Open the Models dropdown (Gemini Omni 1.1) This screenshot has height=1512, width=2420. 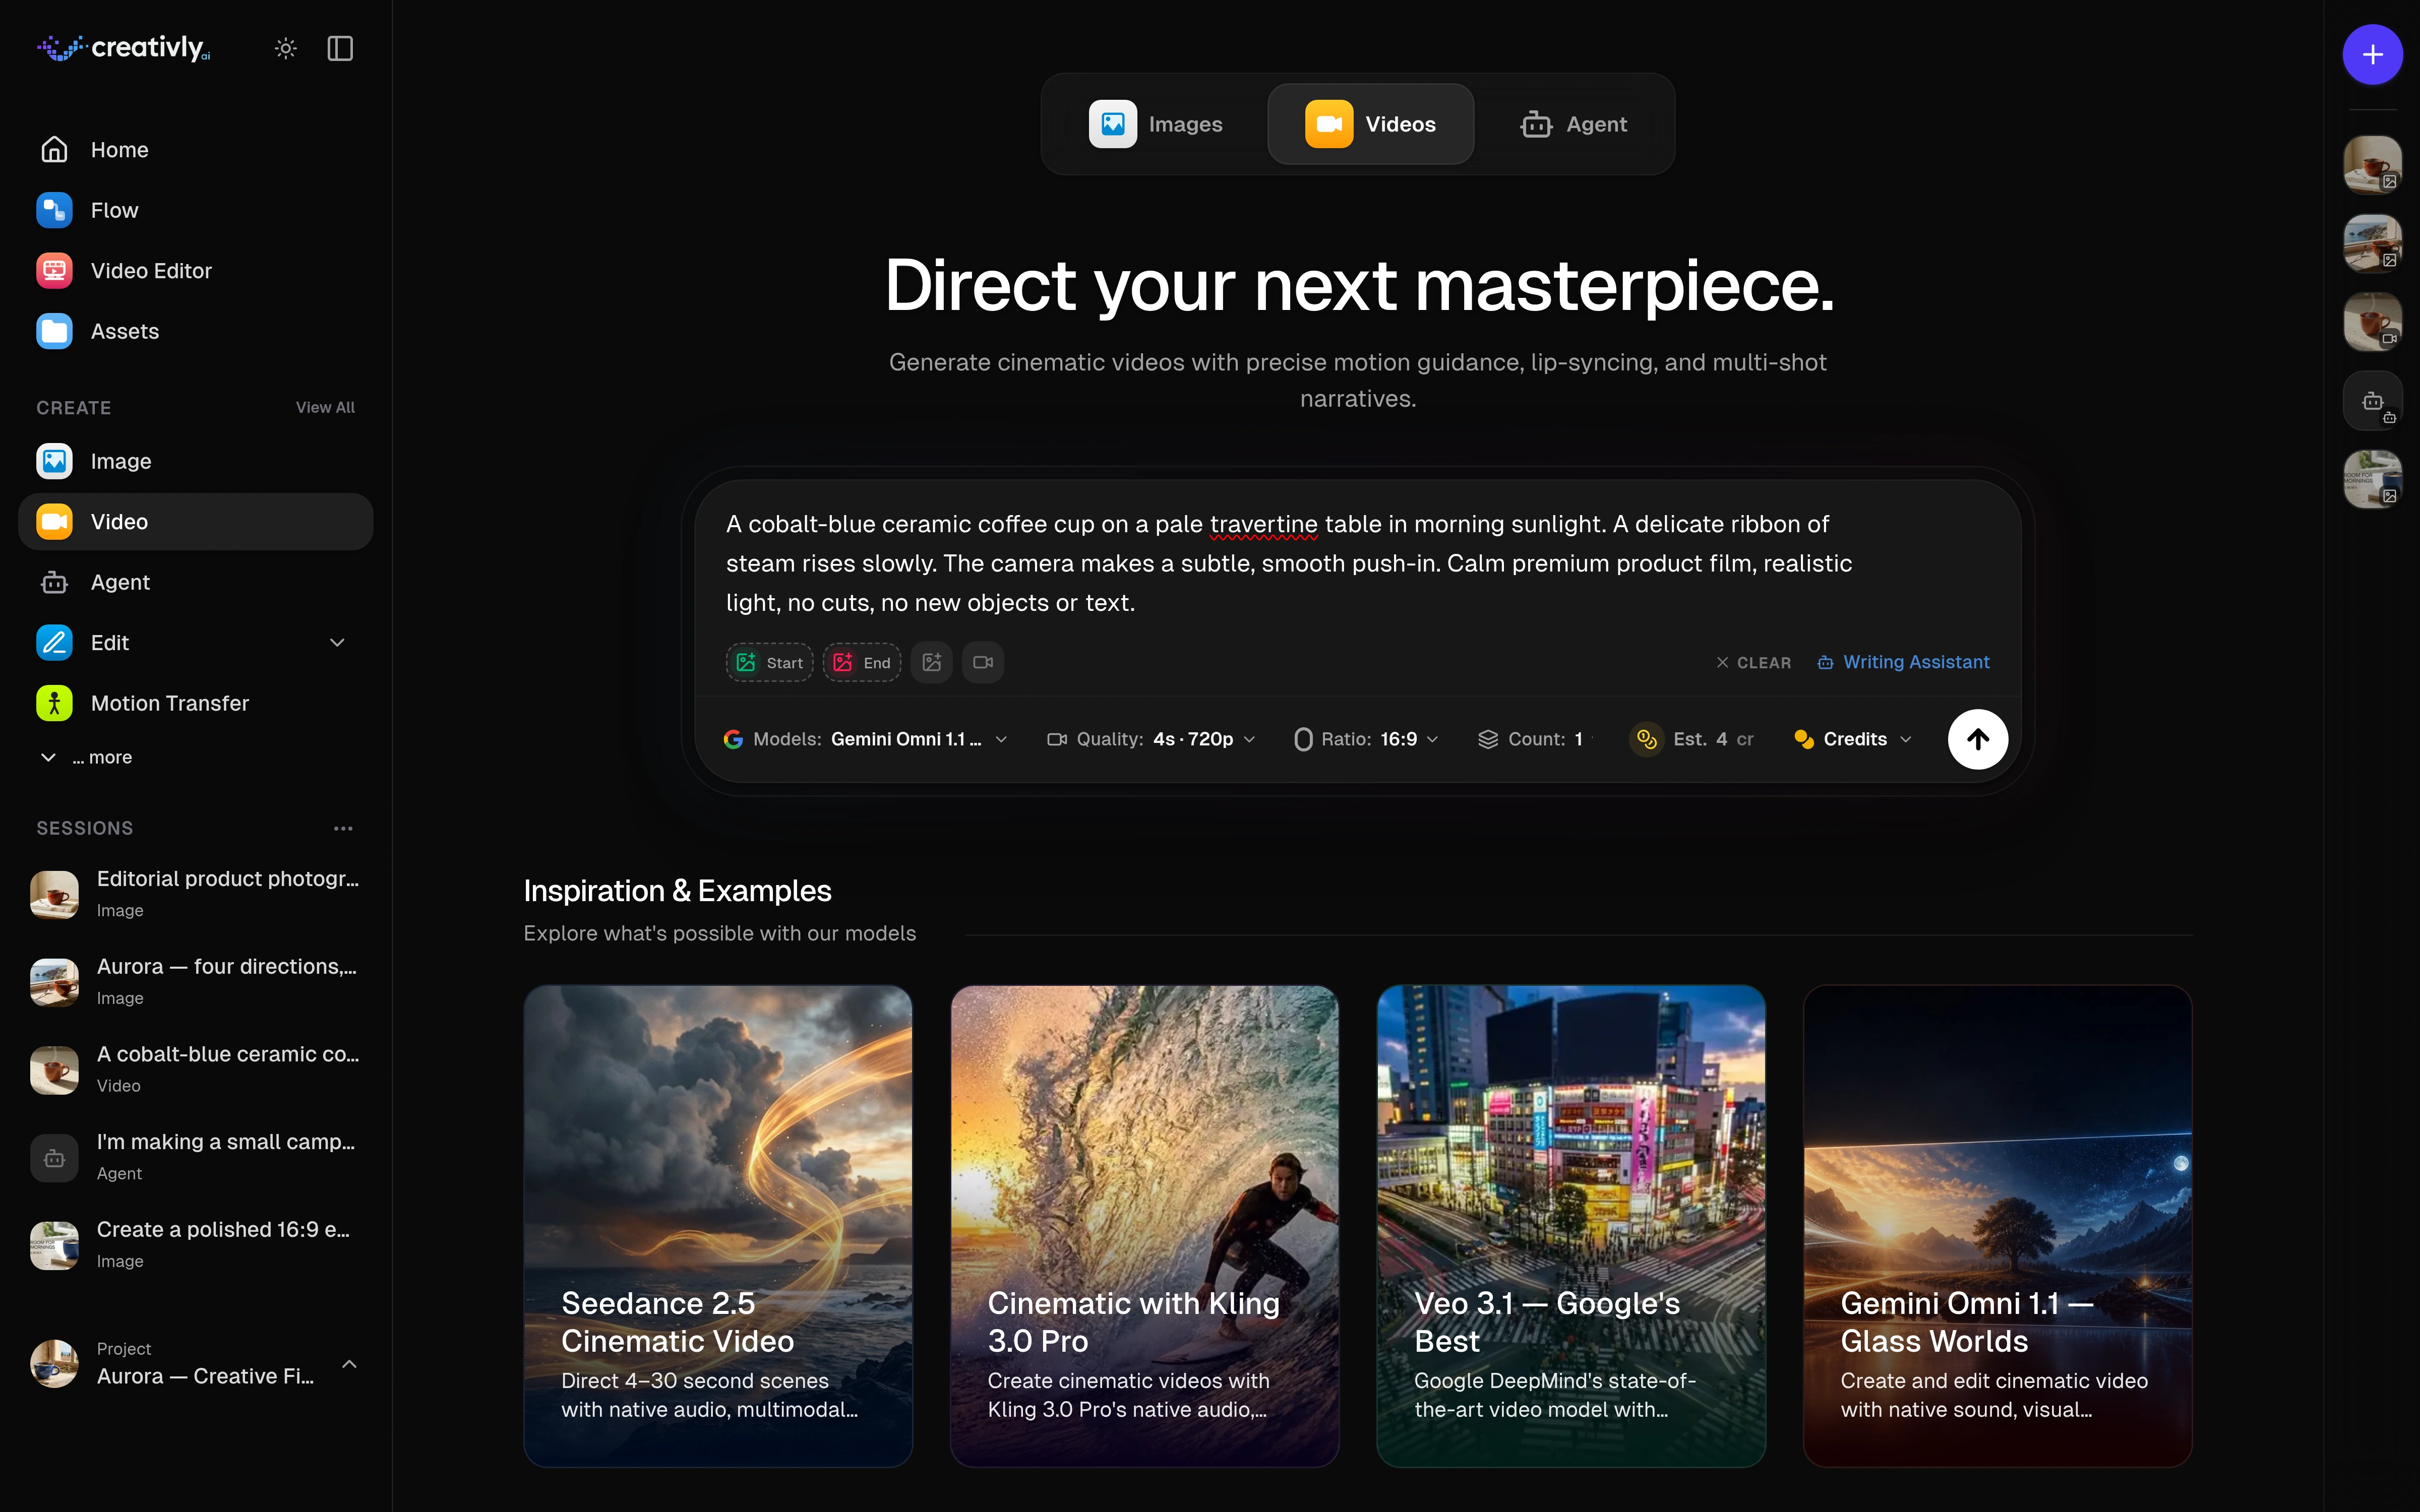click(x=865, y=739)
